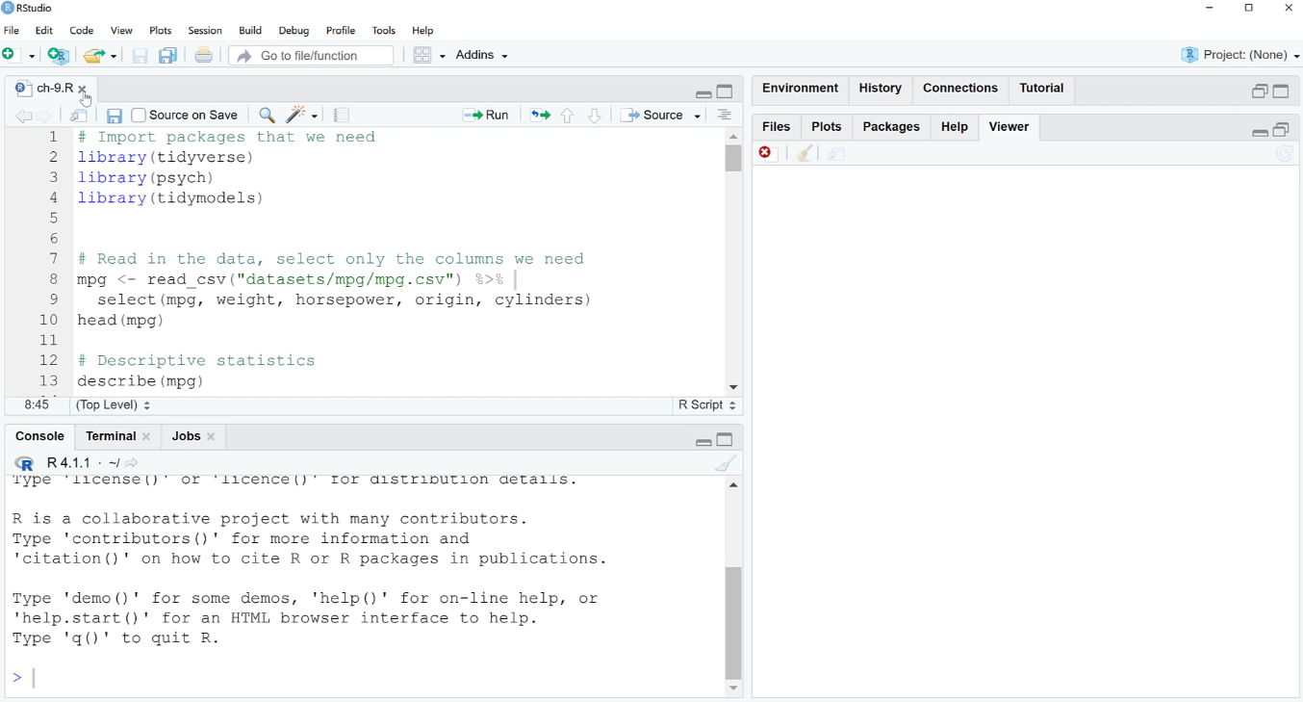
Task: Open the code tools magic wand menu
Action: tap(302, 116)
